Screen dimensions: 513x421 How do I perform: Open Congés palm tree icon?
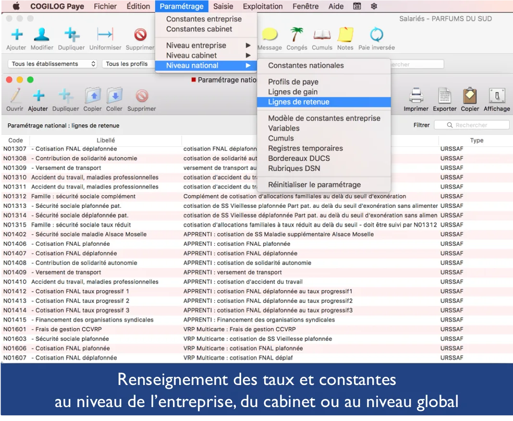(x=297, y=35)
